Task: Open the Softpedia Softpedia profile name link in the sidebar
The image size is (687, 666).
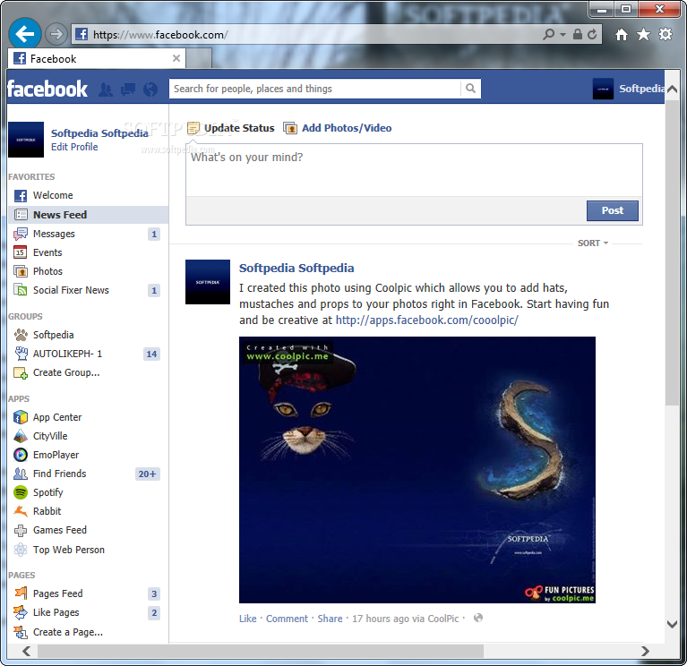Action: coord(99,133)
